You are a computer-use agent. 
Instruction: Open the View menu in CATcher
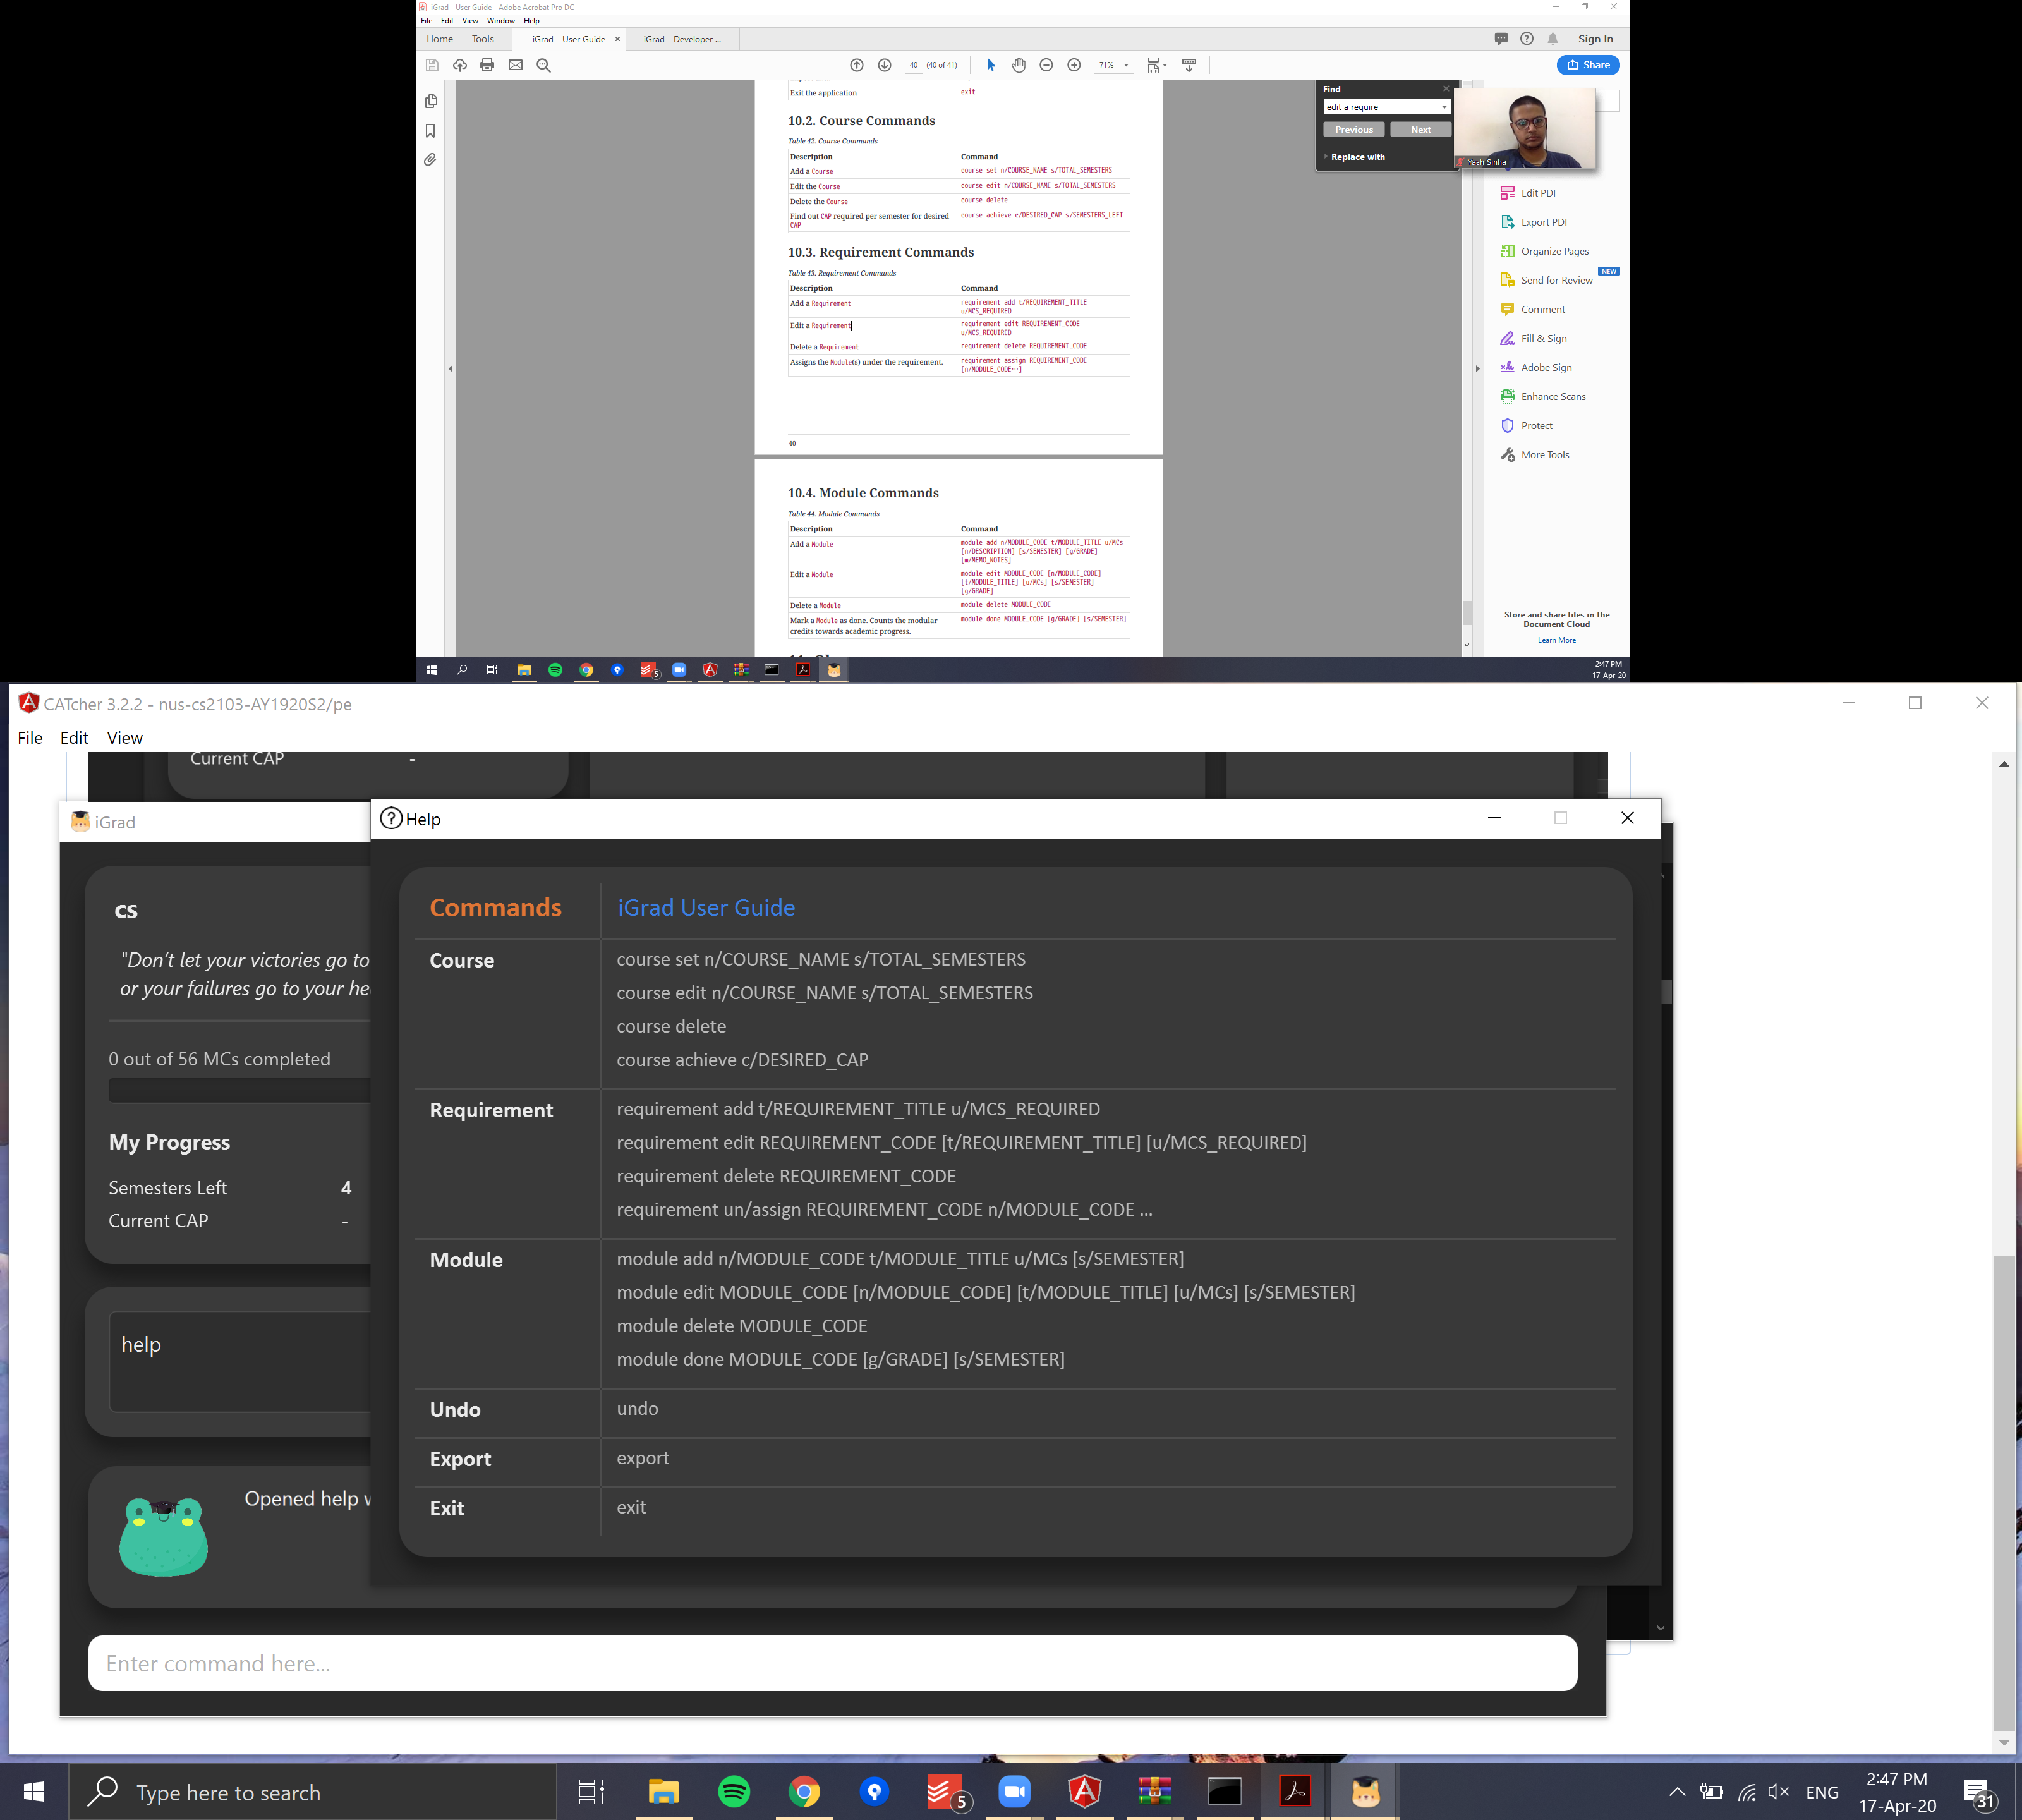(124, 738)
